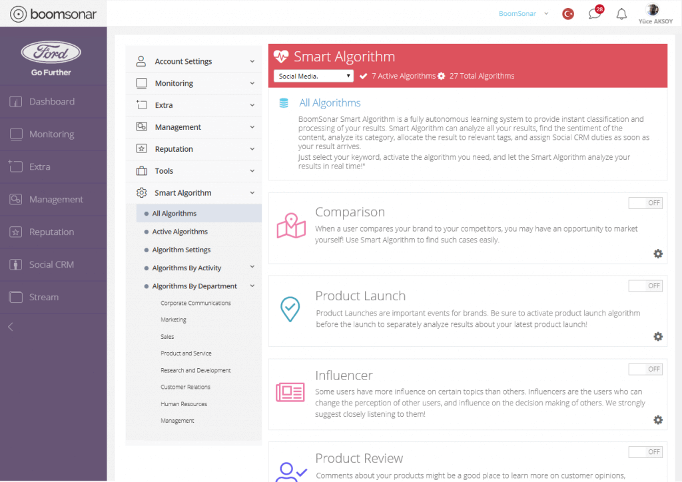
Task: Click the Influencer newspaper icon
Action: click(x=290, y=392)
